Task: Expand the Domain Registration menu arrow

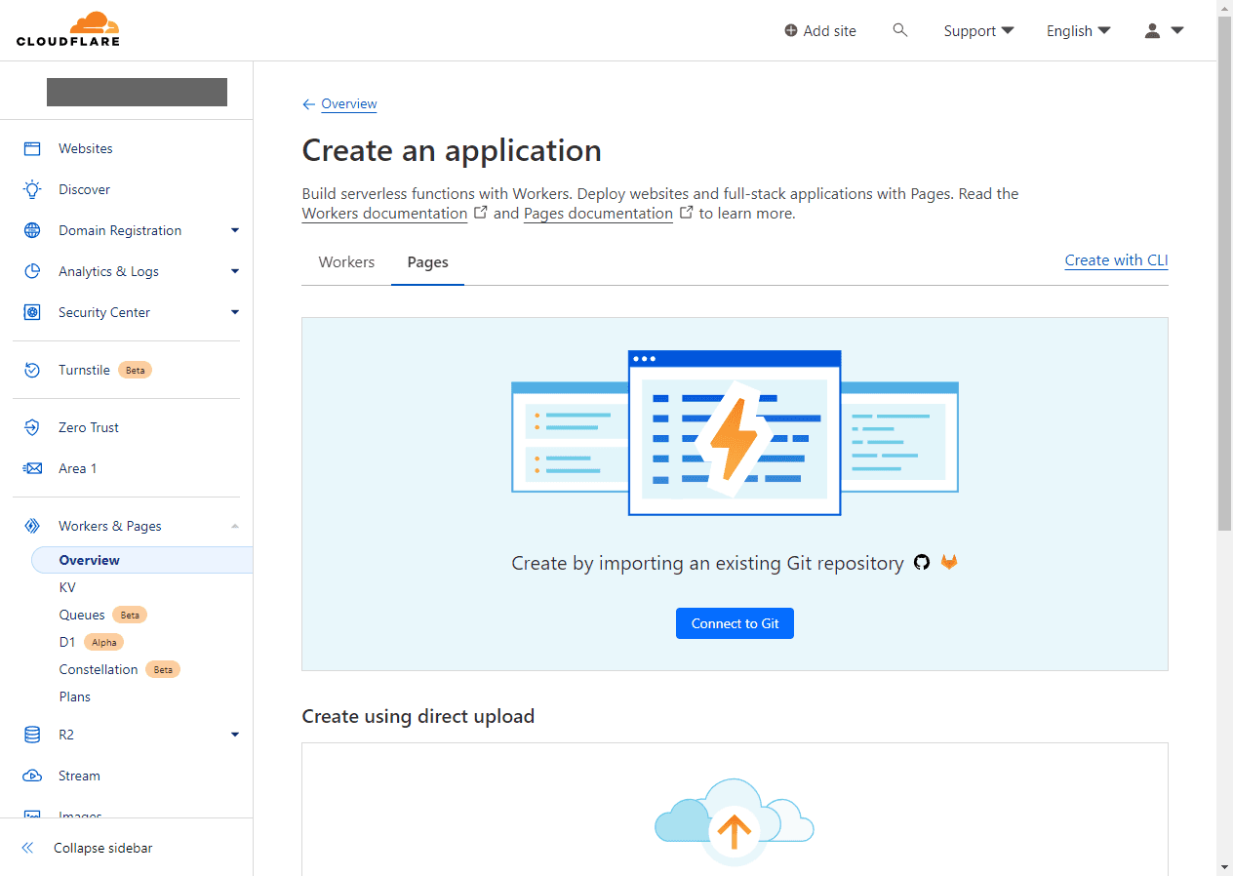Action: pyautogui.click(x=234, y=230)
